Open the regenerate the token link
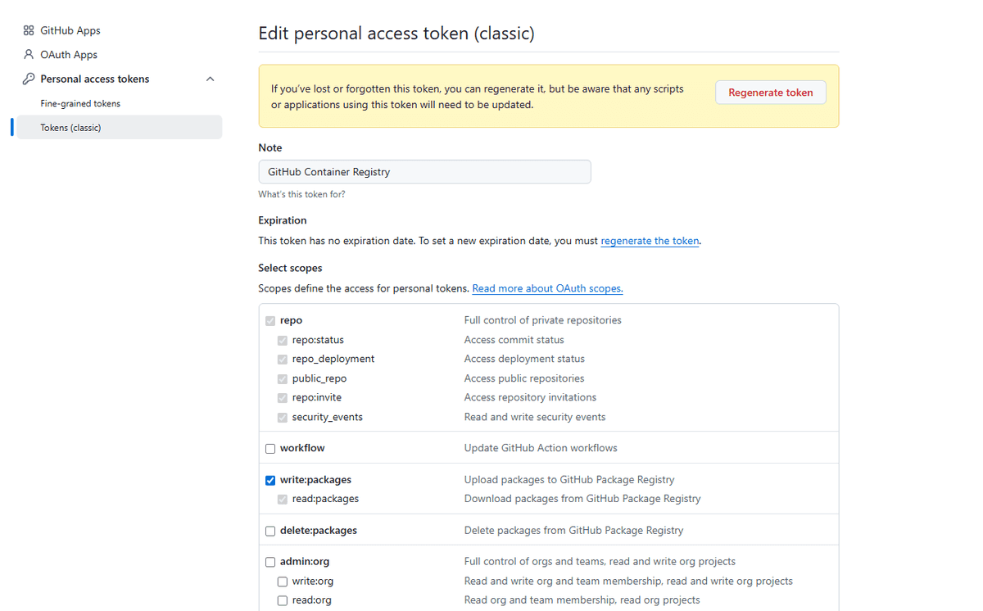 click(x=650, y=240)
